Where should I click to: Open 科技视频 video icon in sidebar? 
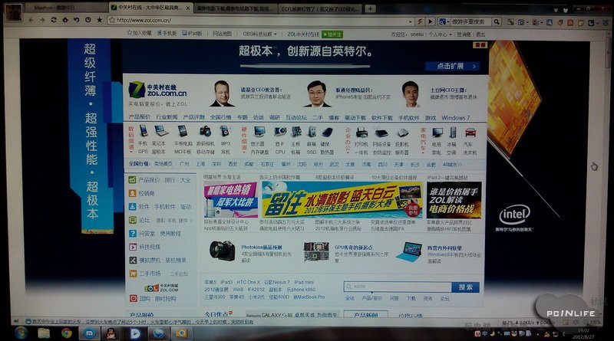(x=133, y=247)
